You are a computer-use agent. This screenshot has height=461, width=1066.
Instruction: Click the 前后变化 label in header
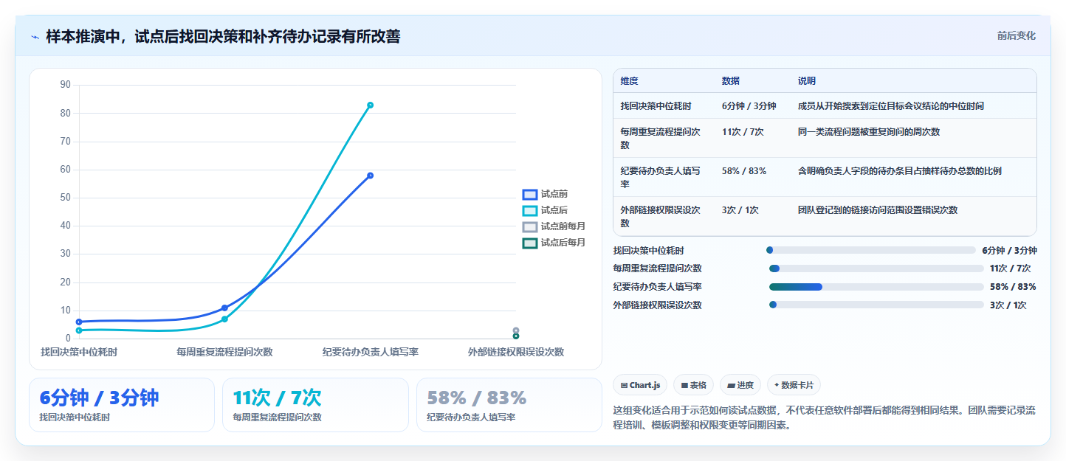[1016, 35]
